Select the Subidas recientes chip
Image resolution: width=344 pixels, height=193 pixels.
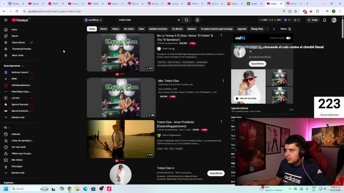(158, 29)
